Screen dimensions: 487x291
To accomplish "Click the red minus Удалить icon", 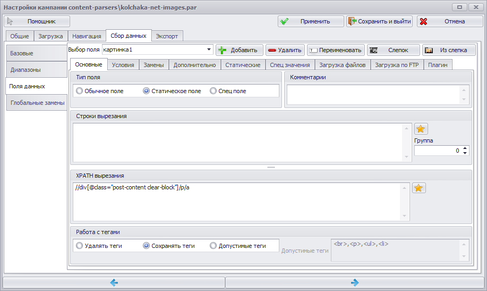I will tap(272, 50).
